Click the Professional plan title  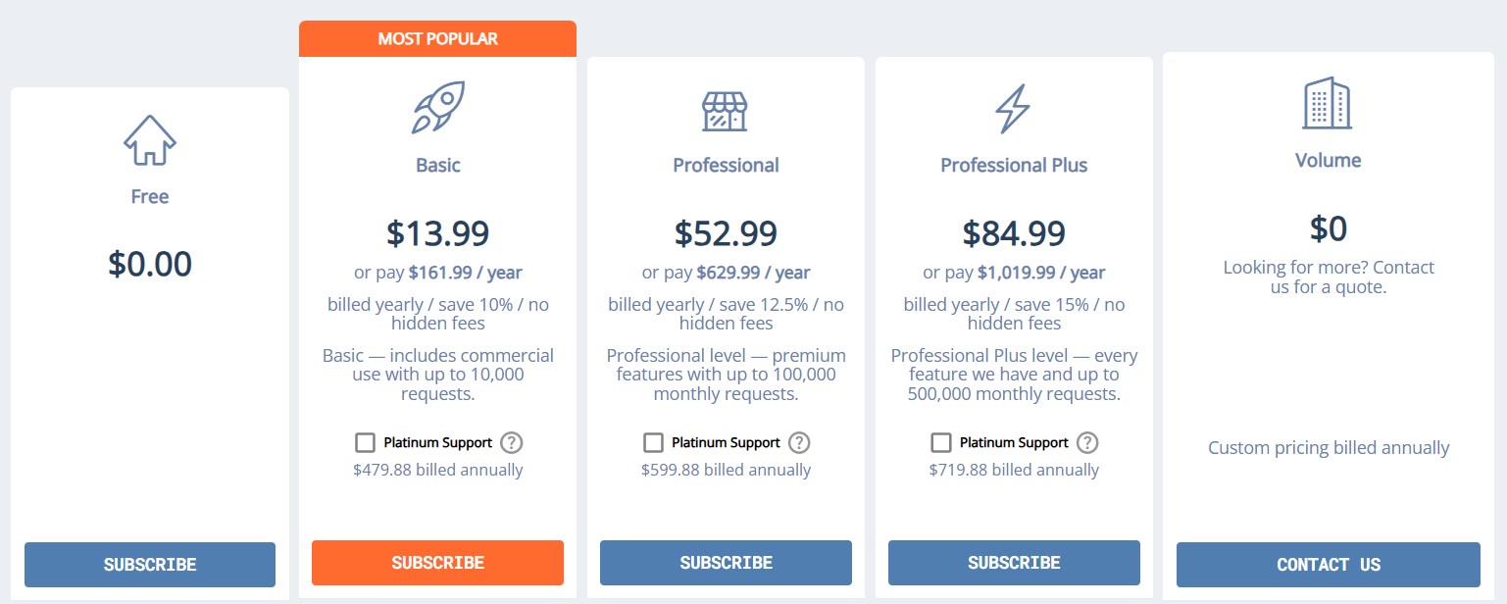726,166
